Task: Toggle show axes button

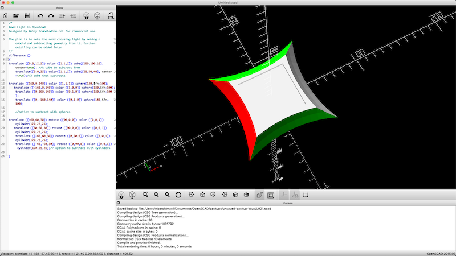Action: point(284,195)
